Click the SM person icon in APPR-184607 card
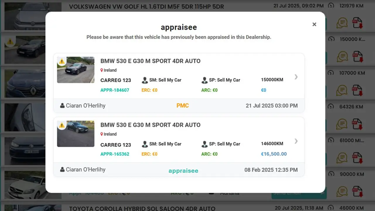 point(145,80)
